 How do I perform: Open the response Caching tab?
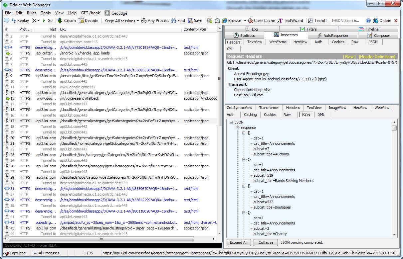pos(250,115)
